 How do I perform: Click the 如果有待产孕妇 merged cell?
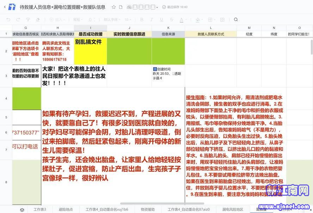[113, 146]
